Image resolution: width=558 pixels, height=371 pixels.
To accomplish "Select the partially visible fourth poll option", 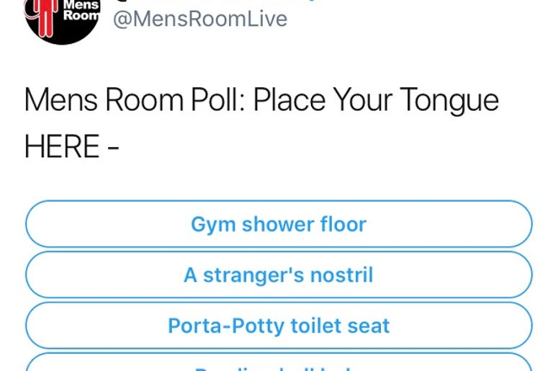I will [279, 362].
